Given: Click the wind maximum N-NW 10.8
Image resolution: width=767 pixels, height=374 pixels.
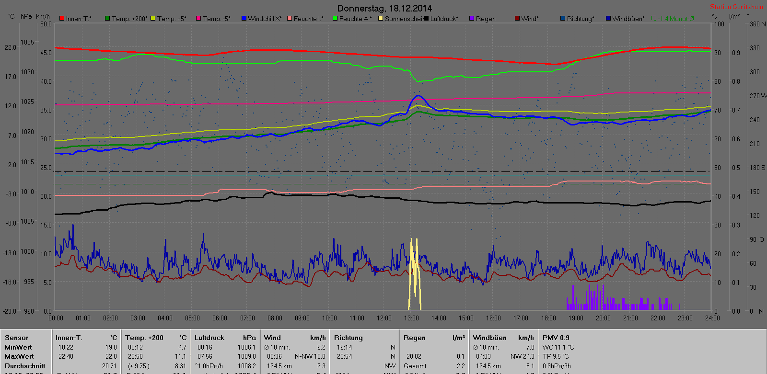Looking at the screenshot, I should (310, 356).
